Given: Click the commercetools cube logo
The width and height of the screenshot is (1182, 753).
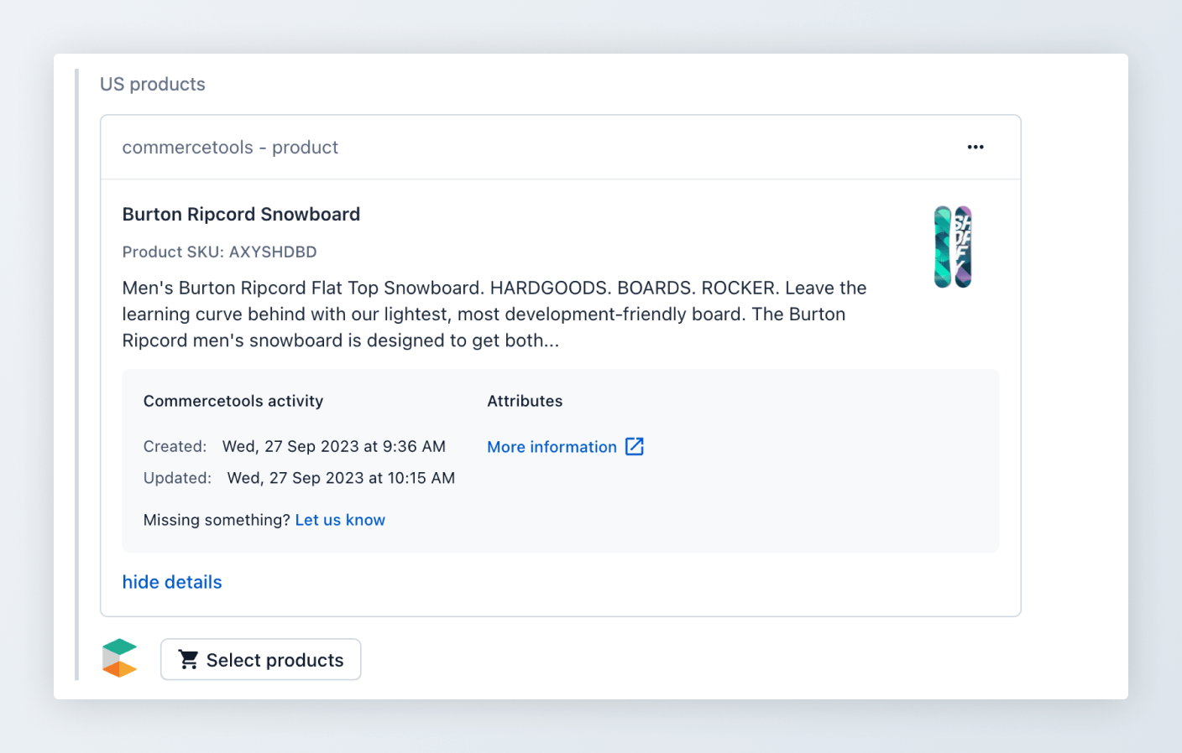Looking at the screenshot, I should click(x=119, y=658).
